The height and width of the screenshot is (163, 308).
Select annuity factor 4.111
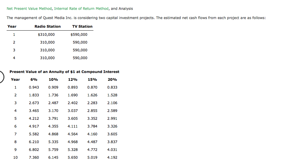tap(73, 126)
